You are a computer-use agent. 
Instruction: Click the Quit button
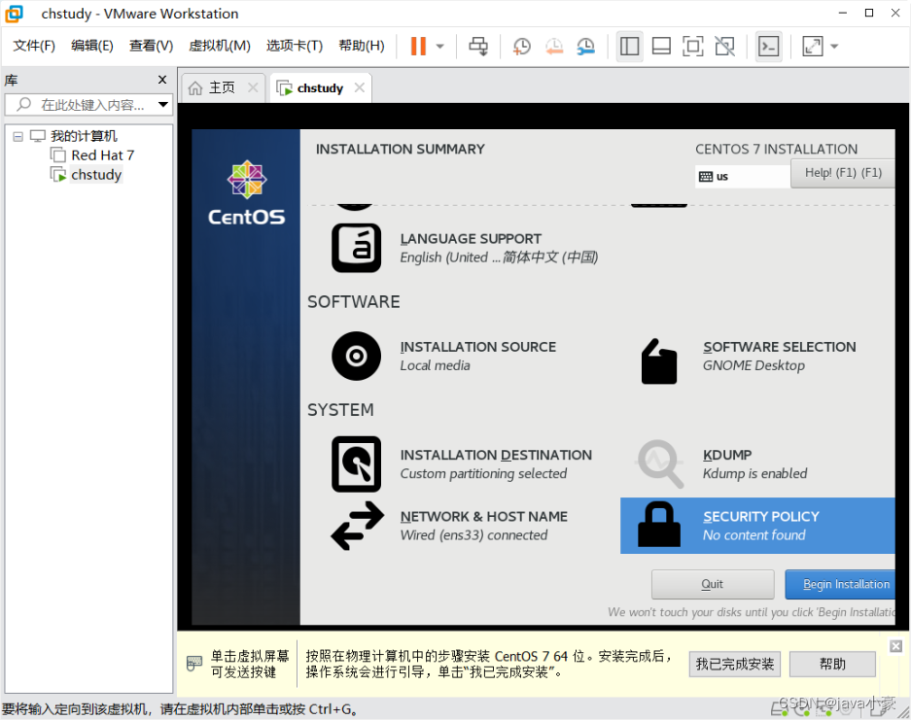click(x=713, y=584)
